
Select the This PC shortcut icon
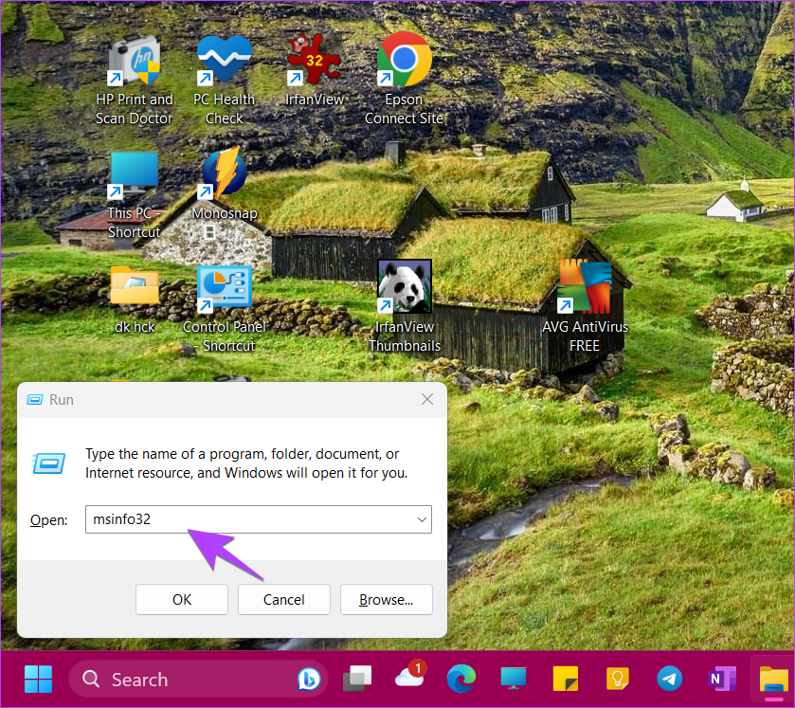point(134,177)
